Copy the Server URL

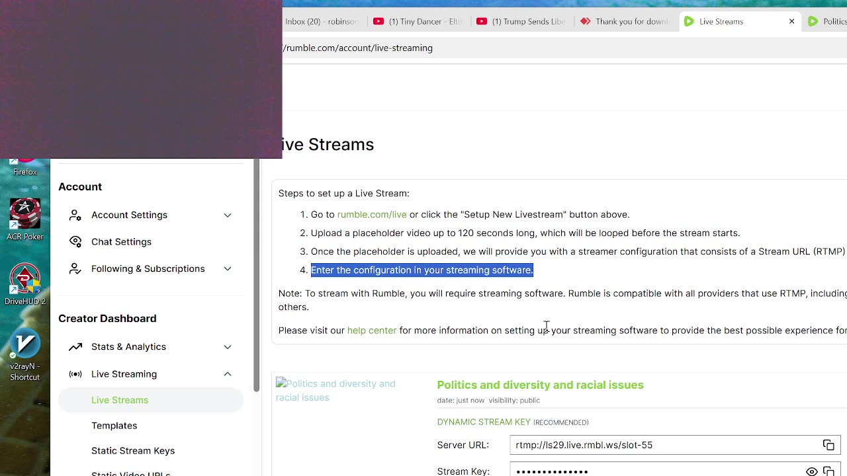point(828,445)
